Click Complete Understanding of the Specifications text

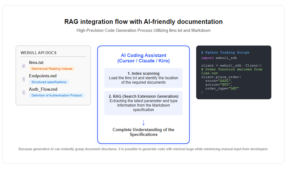[x=143, y=132]
